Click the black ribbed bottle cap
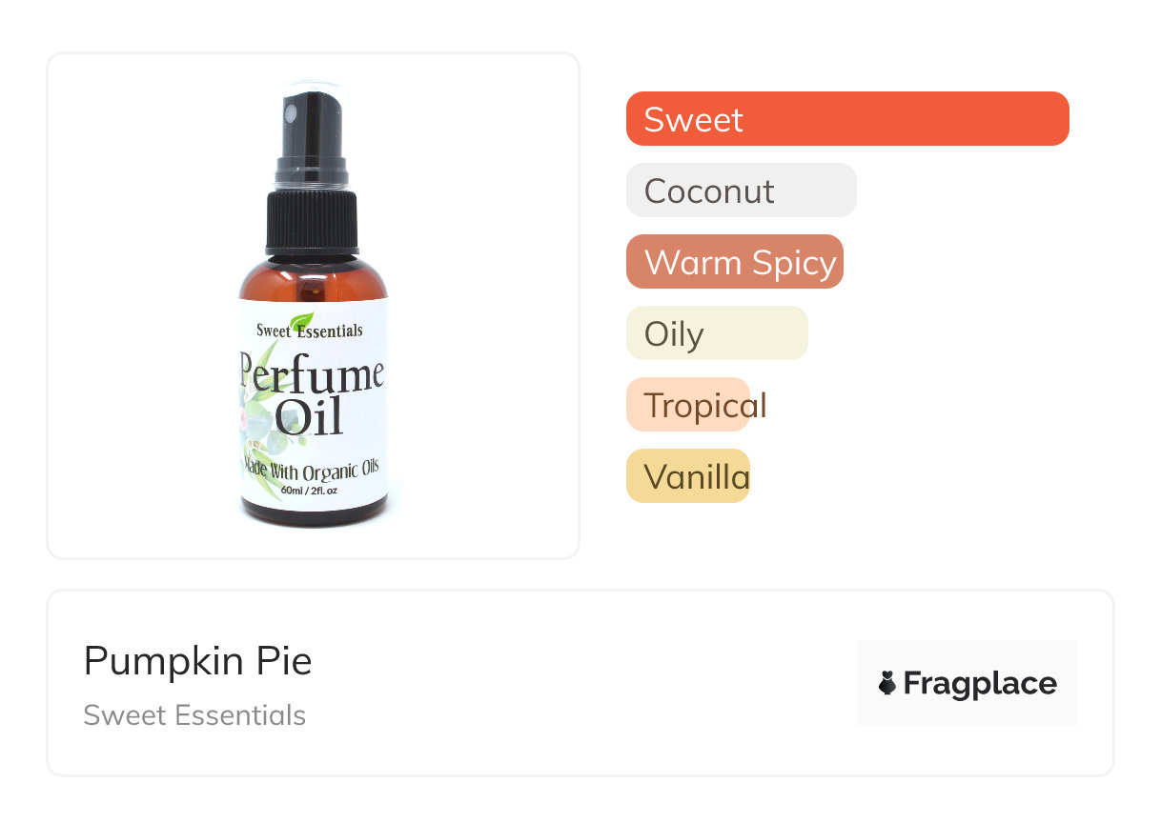The width and height of the screenshot is (1161, 823). [313, 222]
